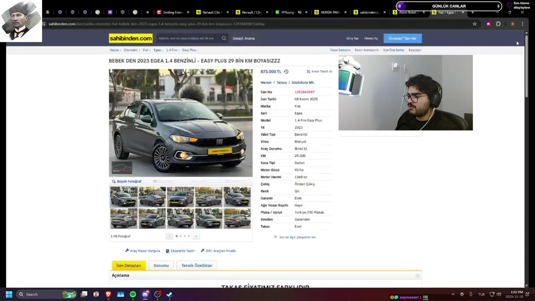Viewport: 535px width, 301px height.
Task: Open the browser profile avatar icon
Action: point(512,24)
